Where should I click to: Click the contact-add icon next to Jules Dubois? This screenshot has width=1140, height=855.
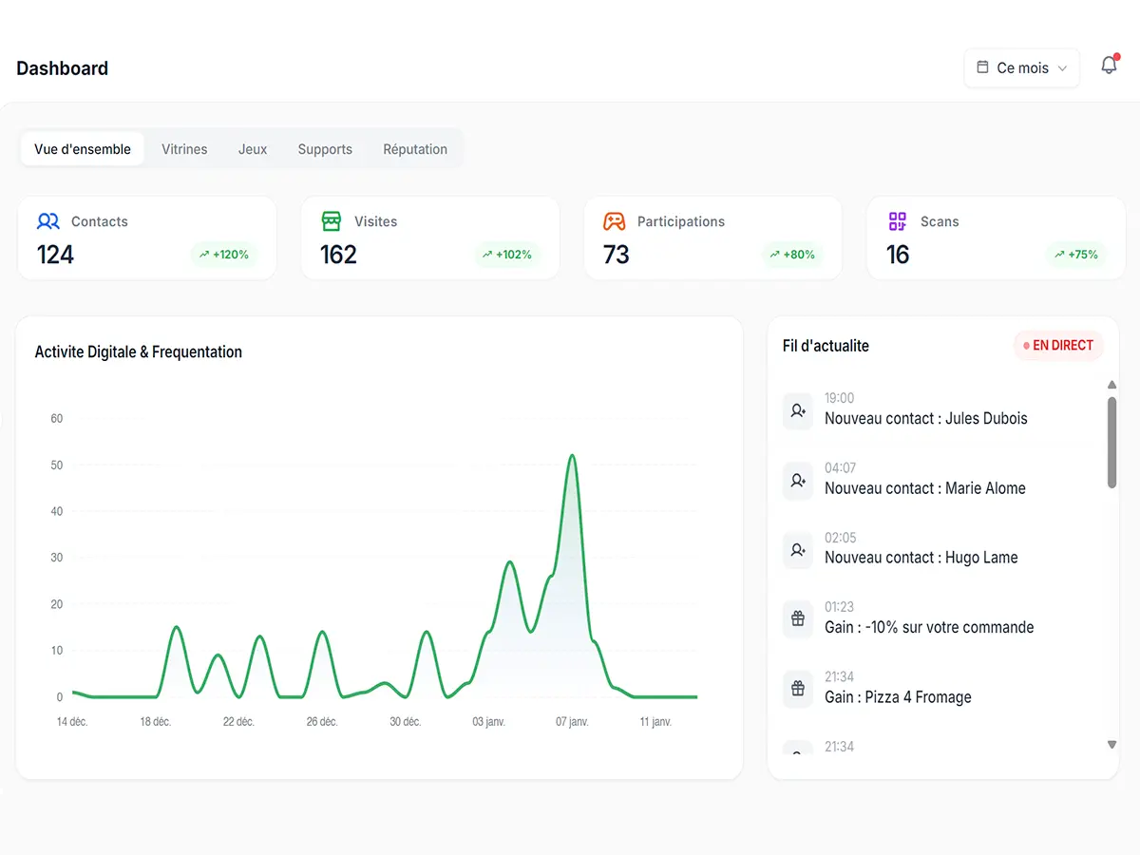(797, 411)
